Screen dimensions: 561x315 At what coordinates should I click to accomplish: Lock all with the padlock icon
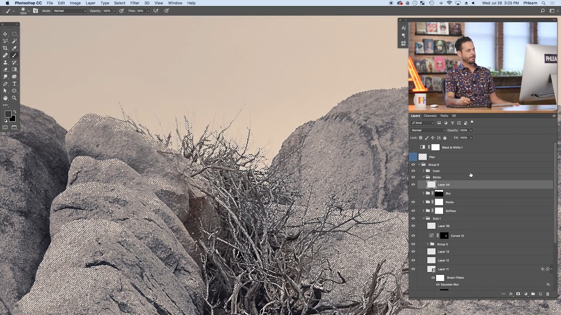(444, 138)
